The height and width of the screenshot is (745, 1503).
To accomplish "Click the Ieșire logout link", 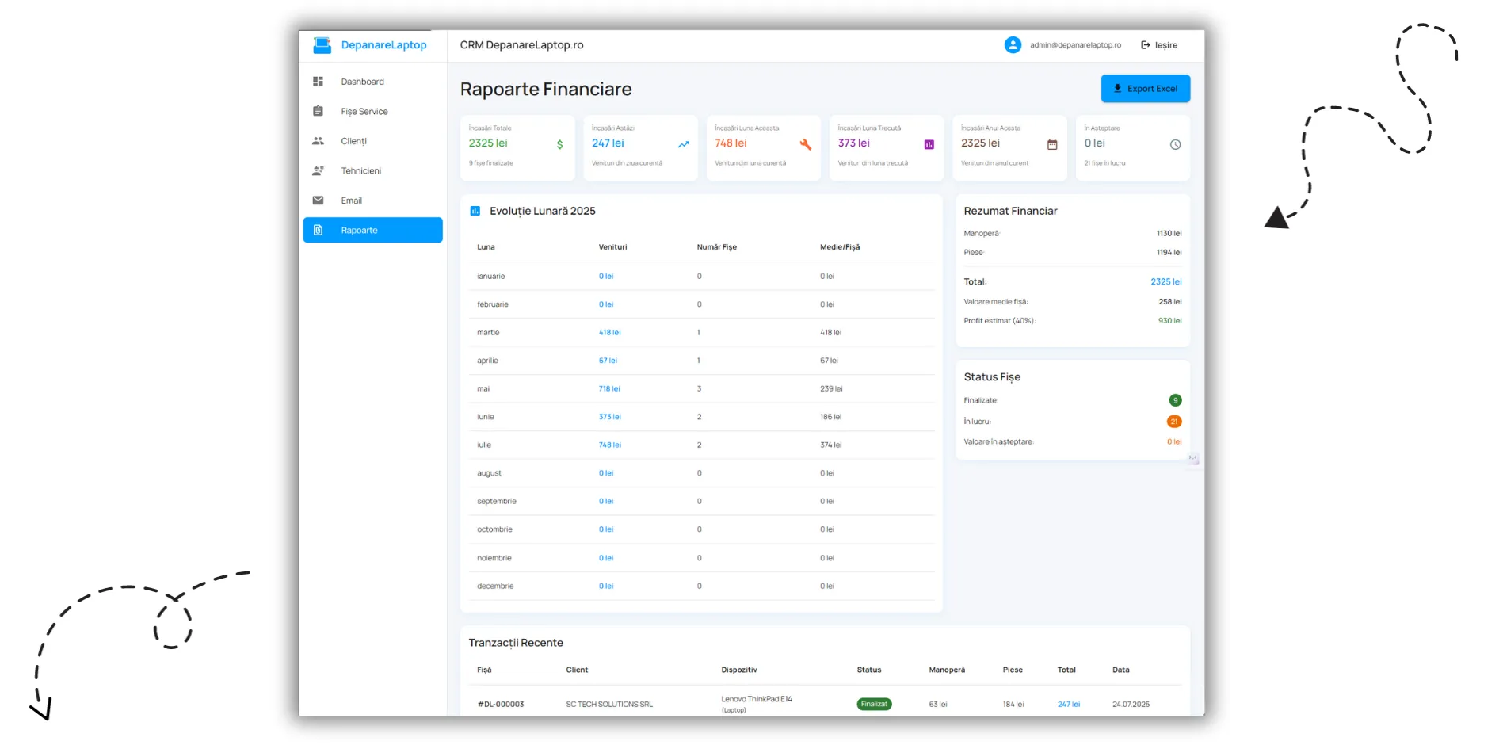I will (1159, 45).
